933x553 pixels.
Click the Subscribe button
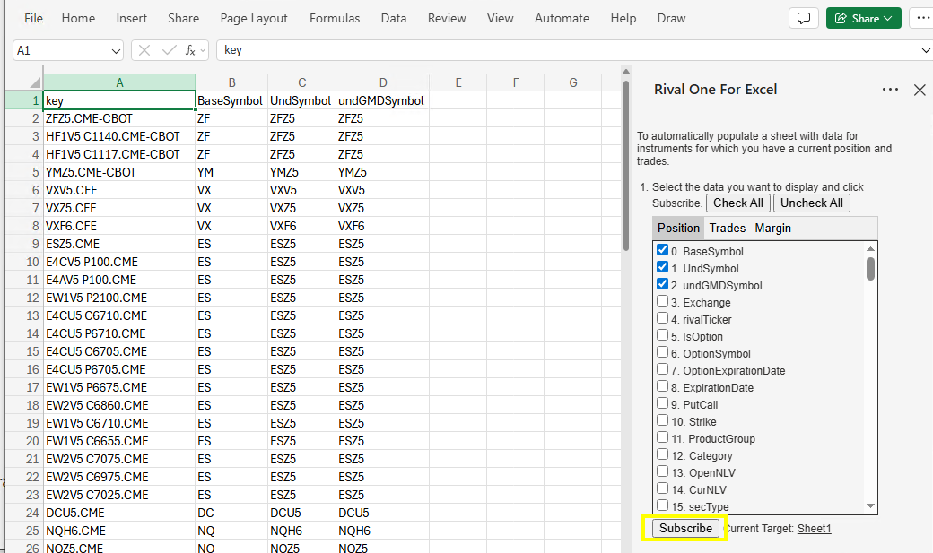tap(685, 528)
